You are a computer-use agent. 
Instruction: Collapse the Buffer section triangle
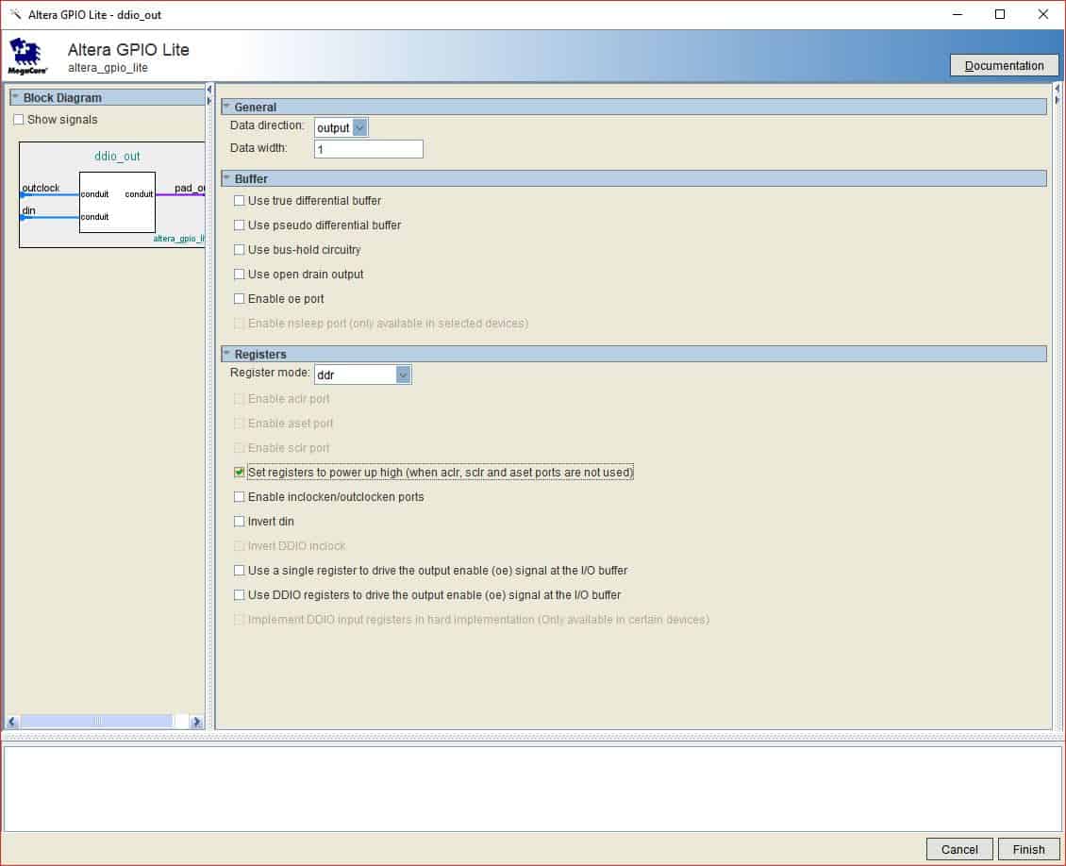226,178
